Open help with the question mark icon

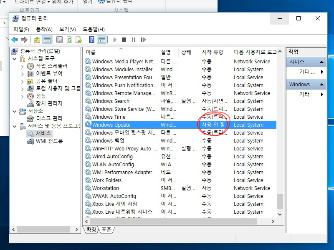tap(91, 40)
